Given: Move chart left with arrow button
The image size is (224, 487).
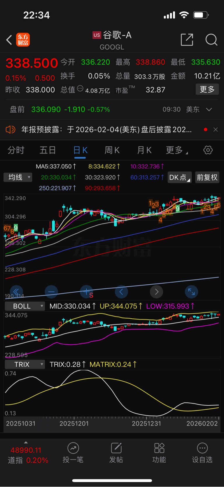Looking at the screenshot, I should 121,292.
